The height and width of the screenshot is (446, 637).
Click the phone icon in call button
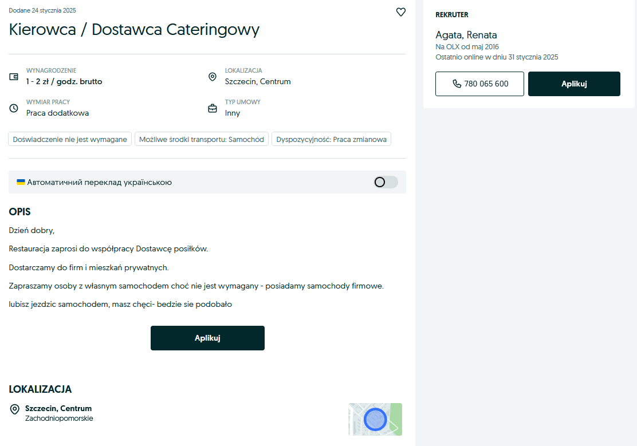coord(457,84)
